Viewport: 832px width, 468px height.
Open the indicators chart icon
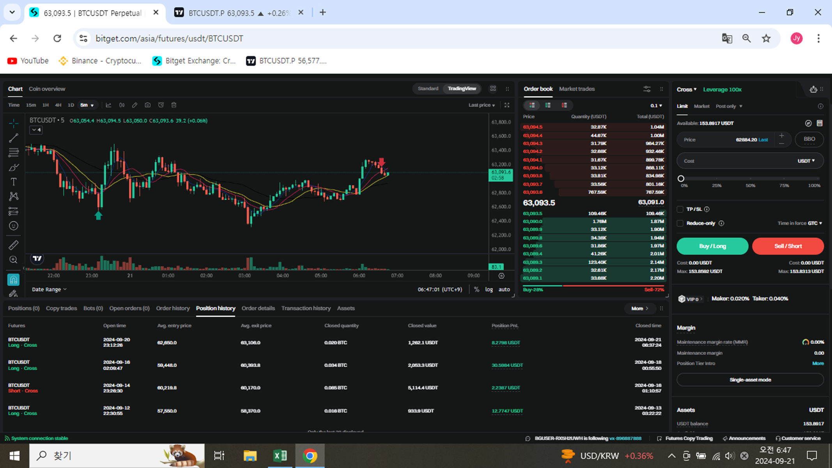point(108,105)
